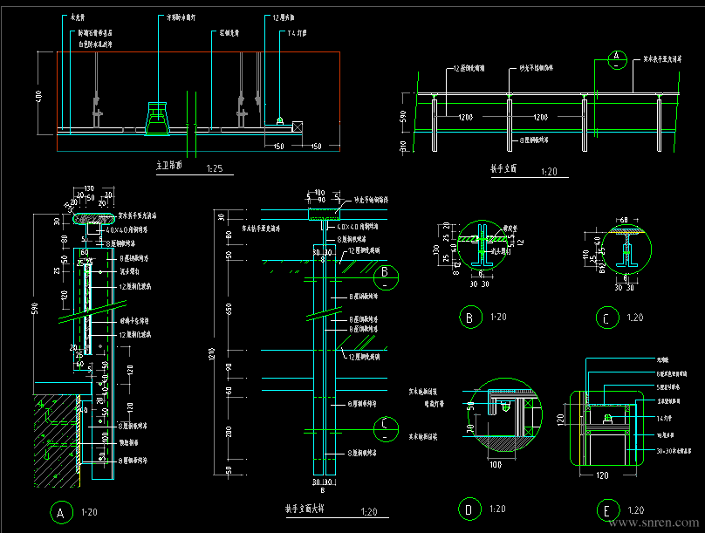
Task: Select the "方形防雾筒灯" label above the downlight
Action: (181, 17)
